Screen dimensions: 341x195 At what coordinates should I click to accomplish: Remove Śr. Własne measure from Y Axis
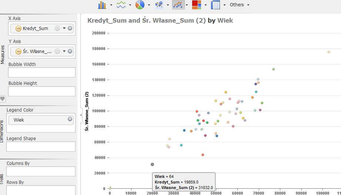(x=70, y=51)
